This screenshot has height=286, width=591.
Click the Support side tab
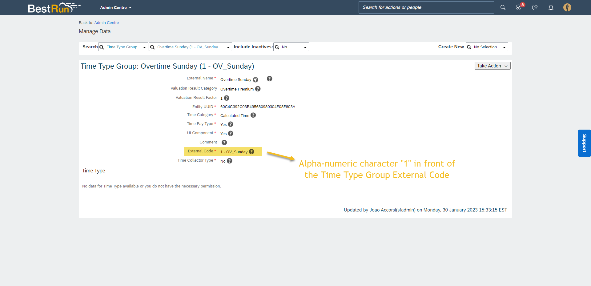(x=584, y=143)
